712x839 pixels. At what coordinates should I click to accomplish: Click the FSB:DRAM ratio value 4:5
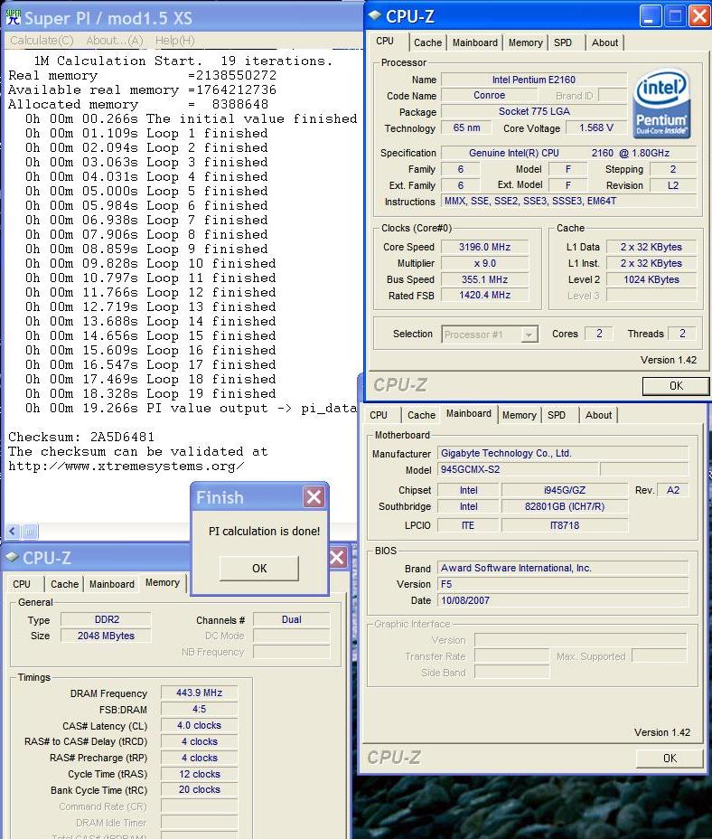199,709
